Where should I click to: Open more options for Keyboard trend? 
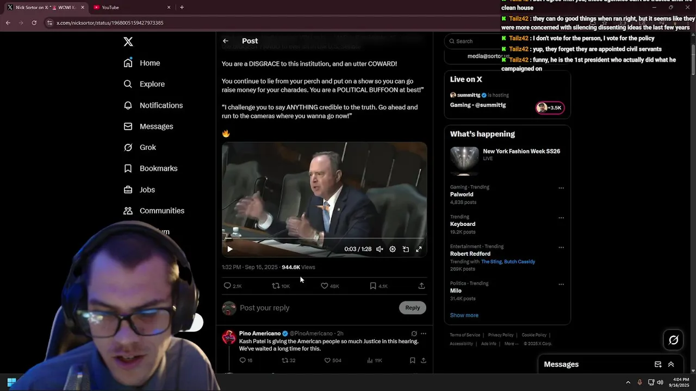[x=561, y=218]
